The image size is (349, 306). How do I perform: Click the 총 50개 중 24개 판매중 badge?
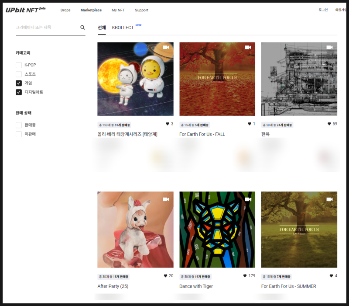(x=277, y=125)
